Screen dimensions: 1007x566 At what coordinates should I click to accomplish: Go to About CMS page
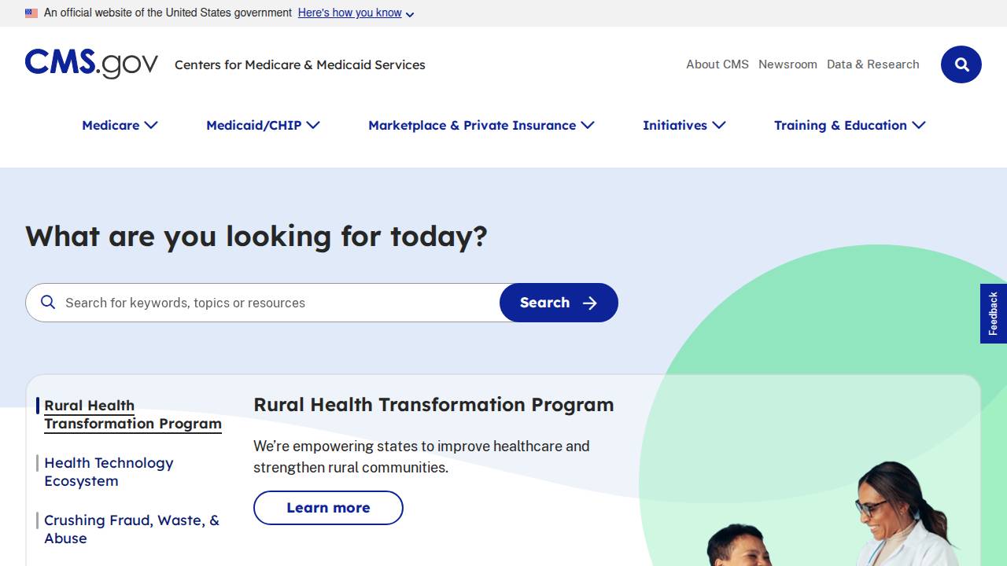coord(717,64)
